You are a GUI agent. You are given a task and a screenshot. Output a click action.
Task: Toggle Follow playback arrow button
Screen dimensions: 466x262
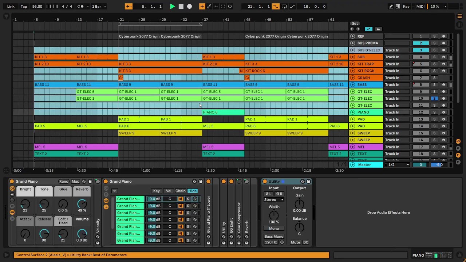click(129, 7)
